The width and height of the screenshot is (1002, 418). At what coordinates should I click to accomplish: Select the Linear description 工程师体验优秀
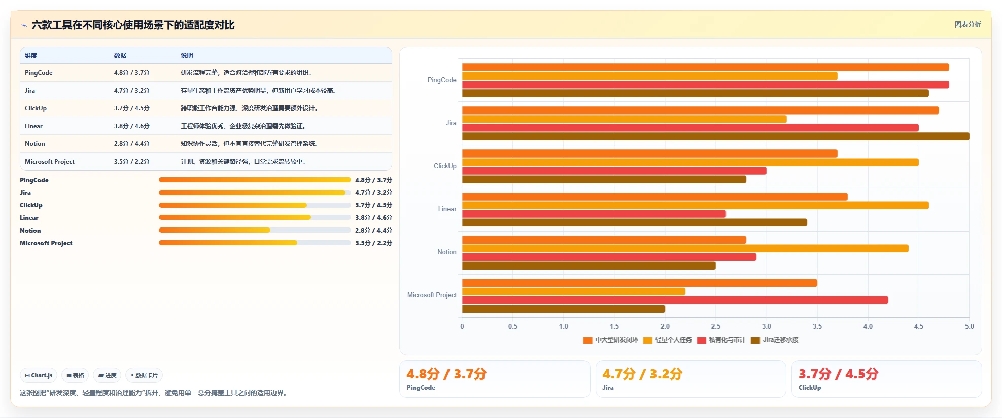click(245, 126)
